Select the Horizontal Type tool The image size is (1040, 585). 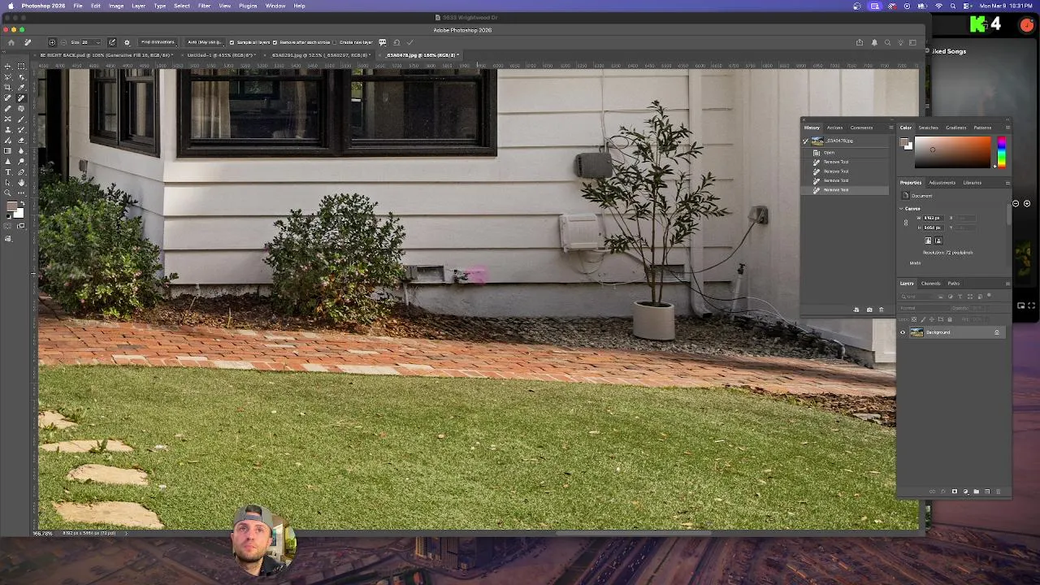[8, 171]
